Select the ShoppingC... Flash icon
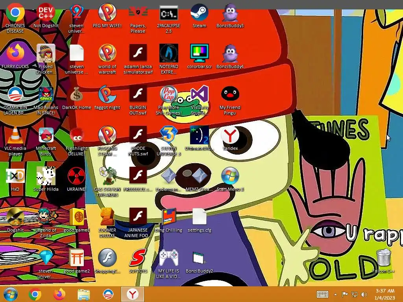Screen dimensions: 403x302 pos(107,258)
